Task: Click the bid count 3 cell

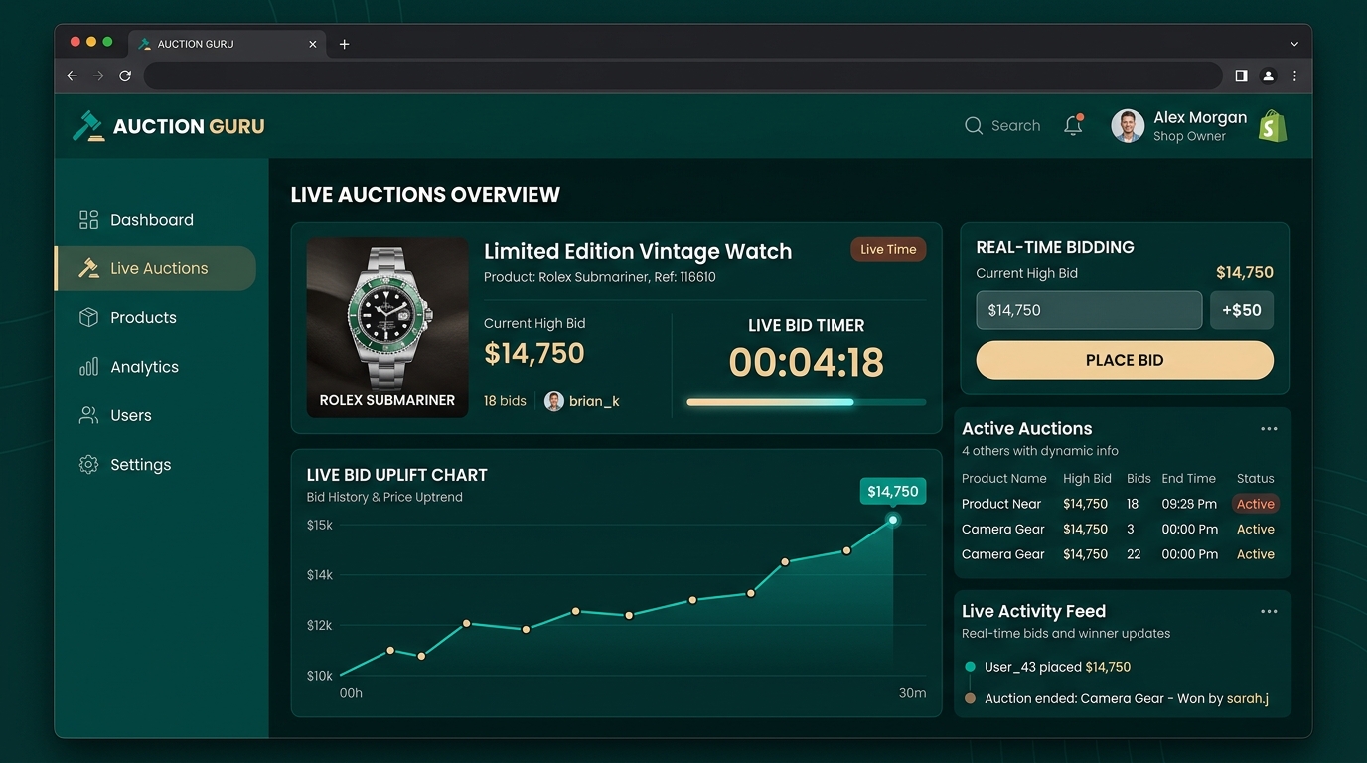Action: (1131, 530)
